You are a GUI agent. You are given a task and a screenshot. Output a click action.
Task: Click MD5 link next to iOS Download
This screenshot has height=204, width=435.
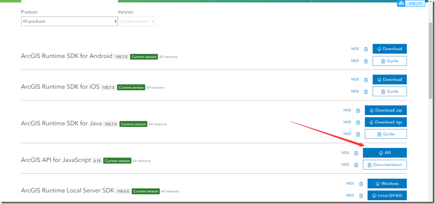coord(355,80)
